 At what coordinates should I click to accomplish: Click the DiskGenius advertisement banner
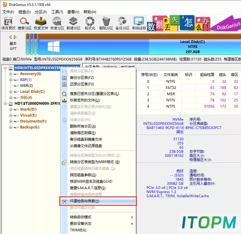pyautogui.click(x=194, y=23)
